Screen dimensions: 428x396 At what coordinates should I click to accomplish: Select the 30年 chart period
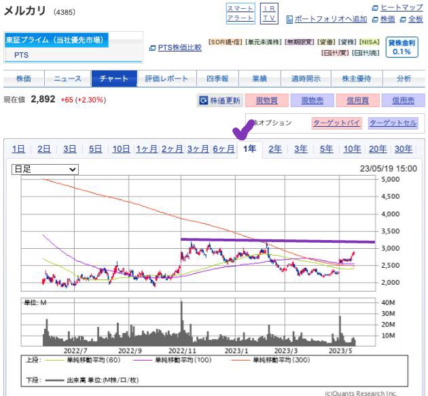[404, 149]
